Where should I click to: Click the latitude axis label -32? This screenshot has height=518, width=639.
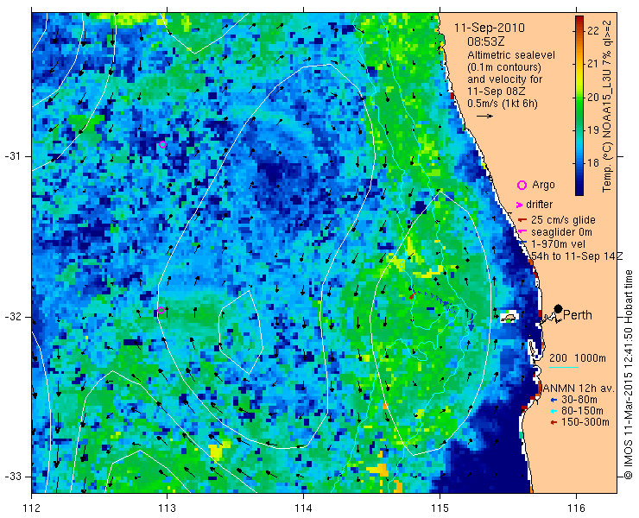(13, 317)
